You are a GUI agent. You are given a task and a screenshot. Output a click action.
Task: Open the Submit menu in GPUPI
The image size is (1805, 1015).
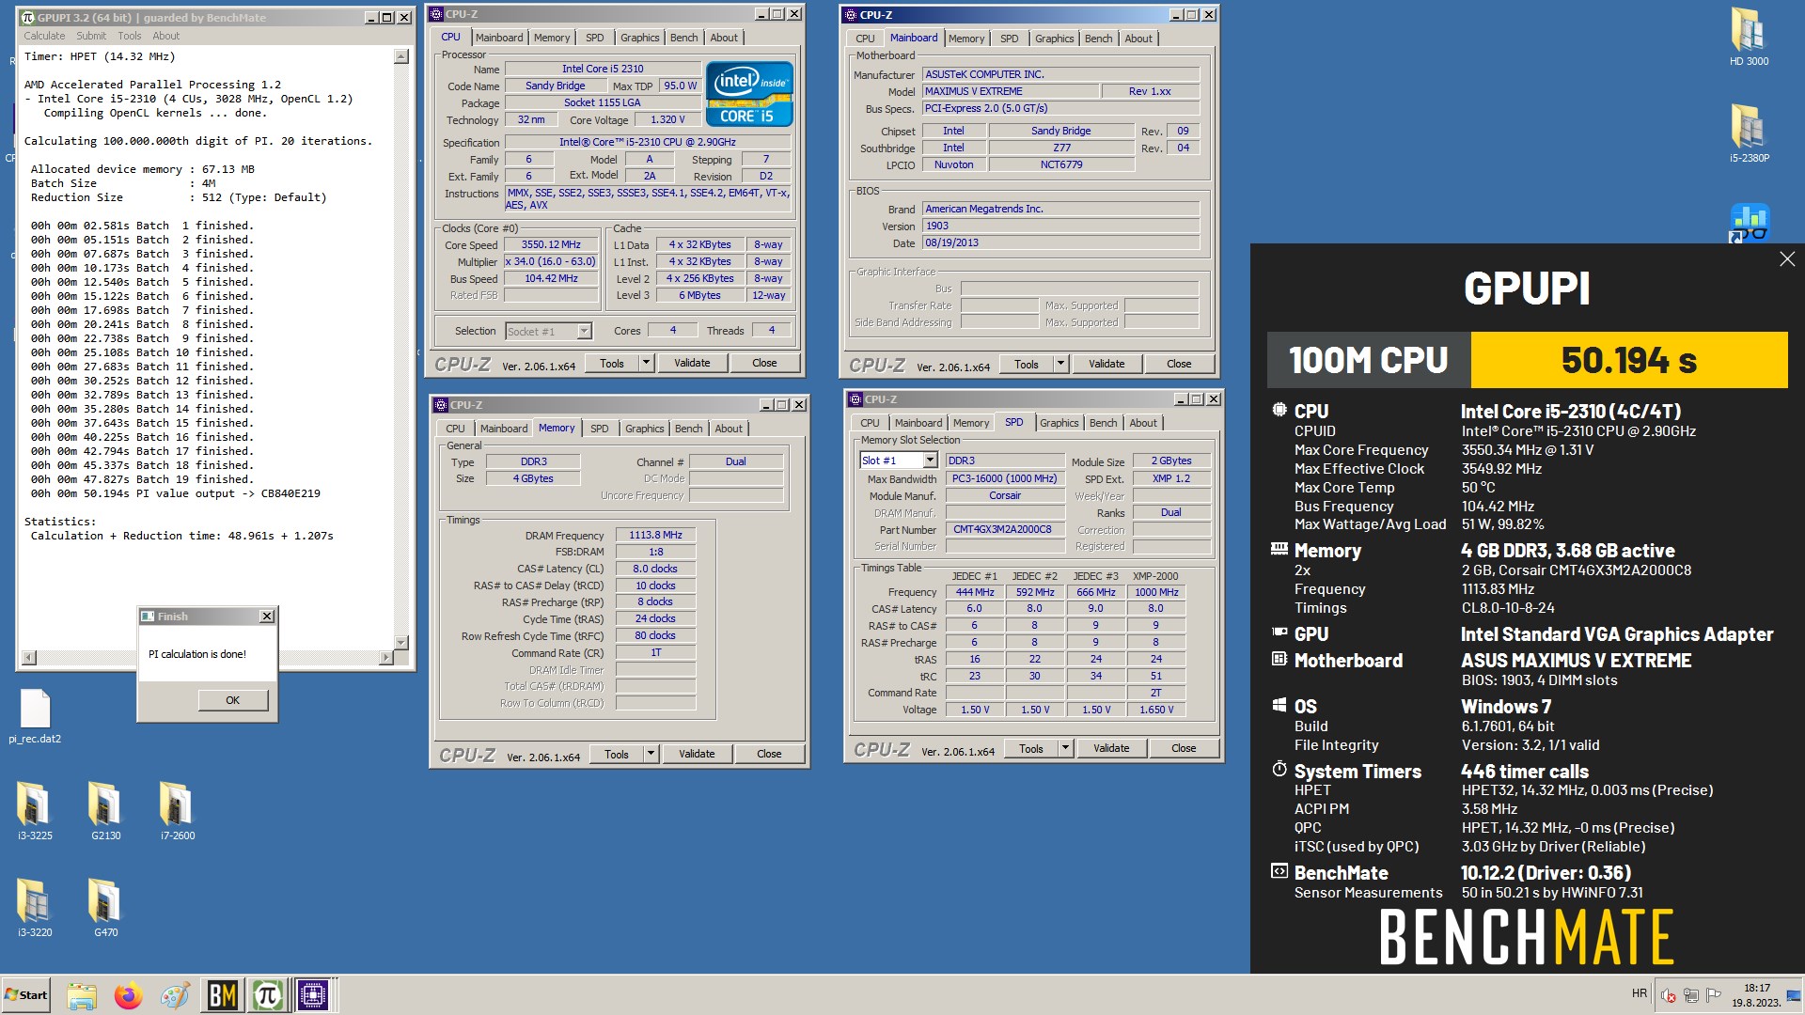pyautogui.click(x=91, y=36)
